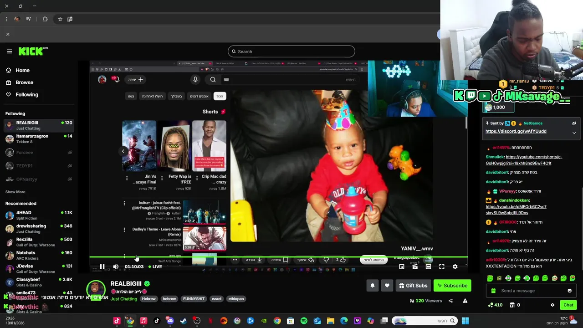Screen dimensions: 583x328
Task: Open File Explorer from the taskbar
Action: [330, 321]
